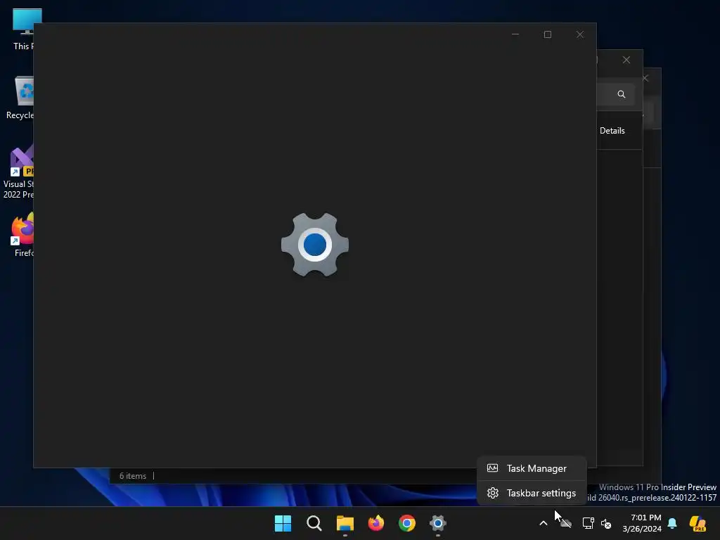
Task: Show hidden system tray icons
Action: pyautogui.click(x=544, y=523)
